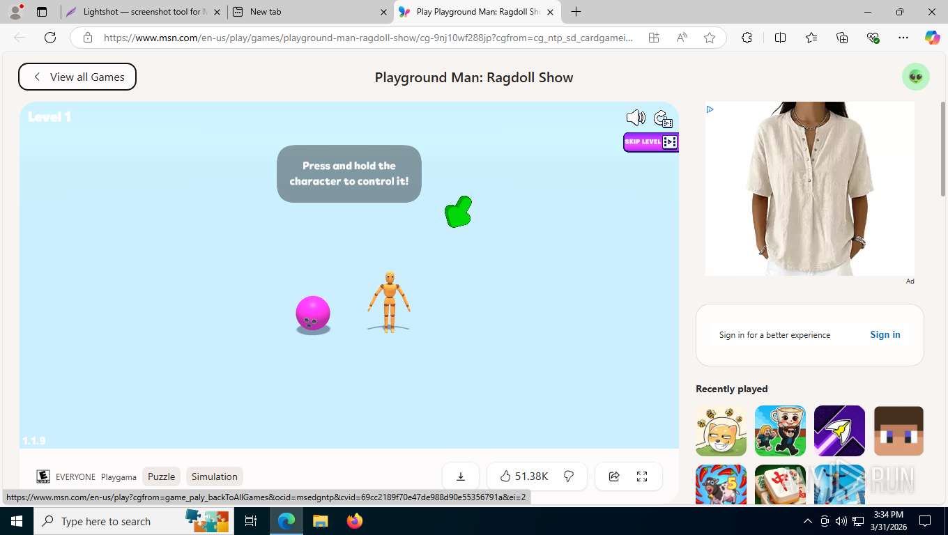Open the Minecraft-style face game thumbnail
The width and height of the screenshot is (948, 535).
[x=899, y=431]
